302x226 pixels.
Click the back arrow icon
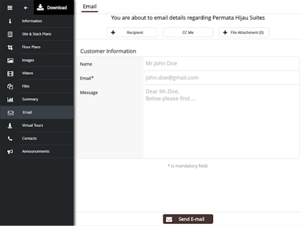click(x=26, y=8)
